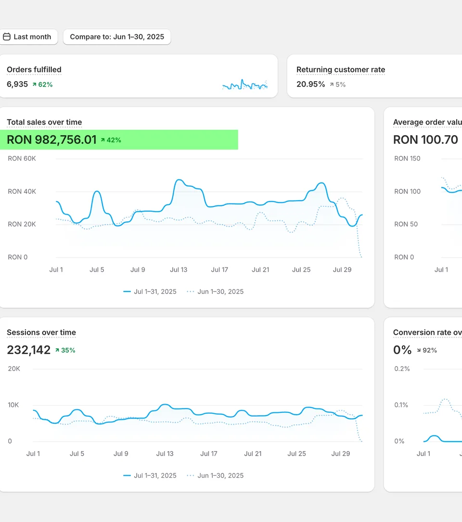462x522 pixels.
Task: Click the RON 20K axis label
Action: (22, 224)
